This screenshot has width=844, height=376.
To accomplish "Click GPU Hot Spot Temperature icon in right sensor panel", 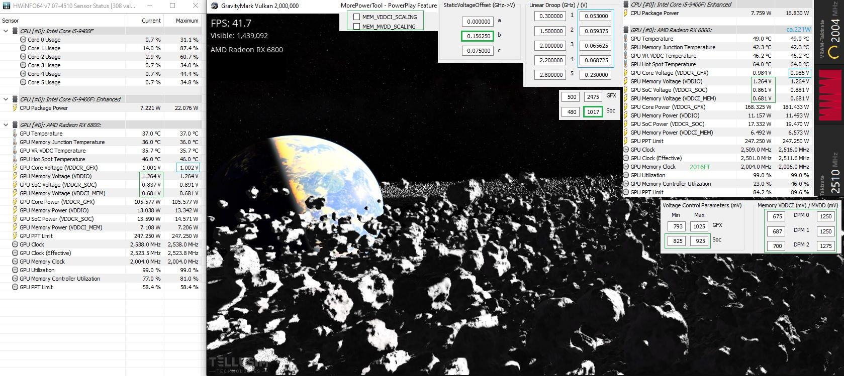I will click(626, 64).
